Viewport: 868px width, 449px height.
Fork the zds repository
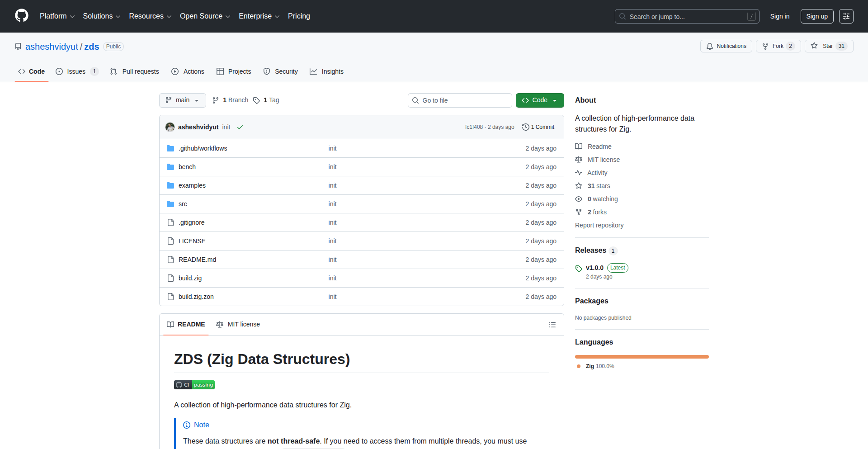[x=778, y=46]
